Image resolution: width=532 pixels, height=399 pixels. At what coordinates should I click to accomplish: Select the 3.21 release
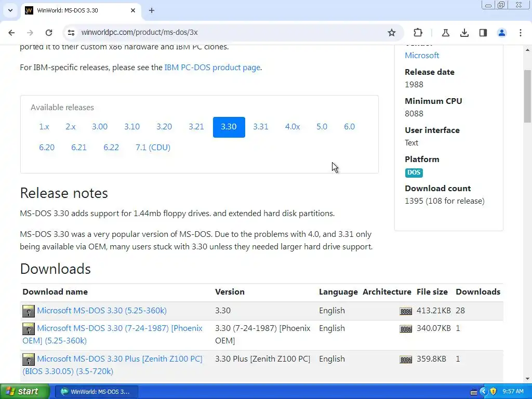[x=196, y=127]
